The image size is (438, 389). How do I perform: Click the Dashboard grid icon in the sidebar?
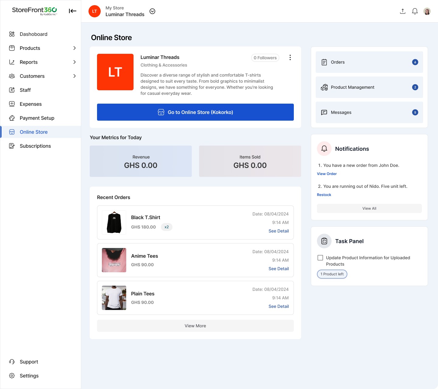[x=12, y=34]
